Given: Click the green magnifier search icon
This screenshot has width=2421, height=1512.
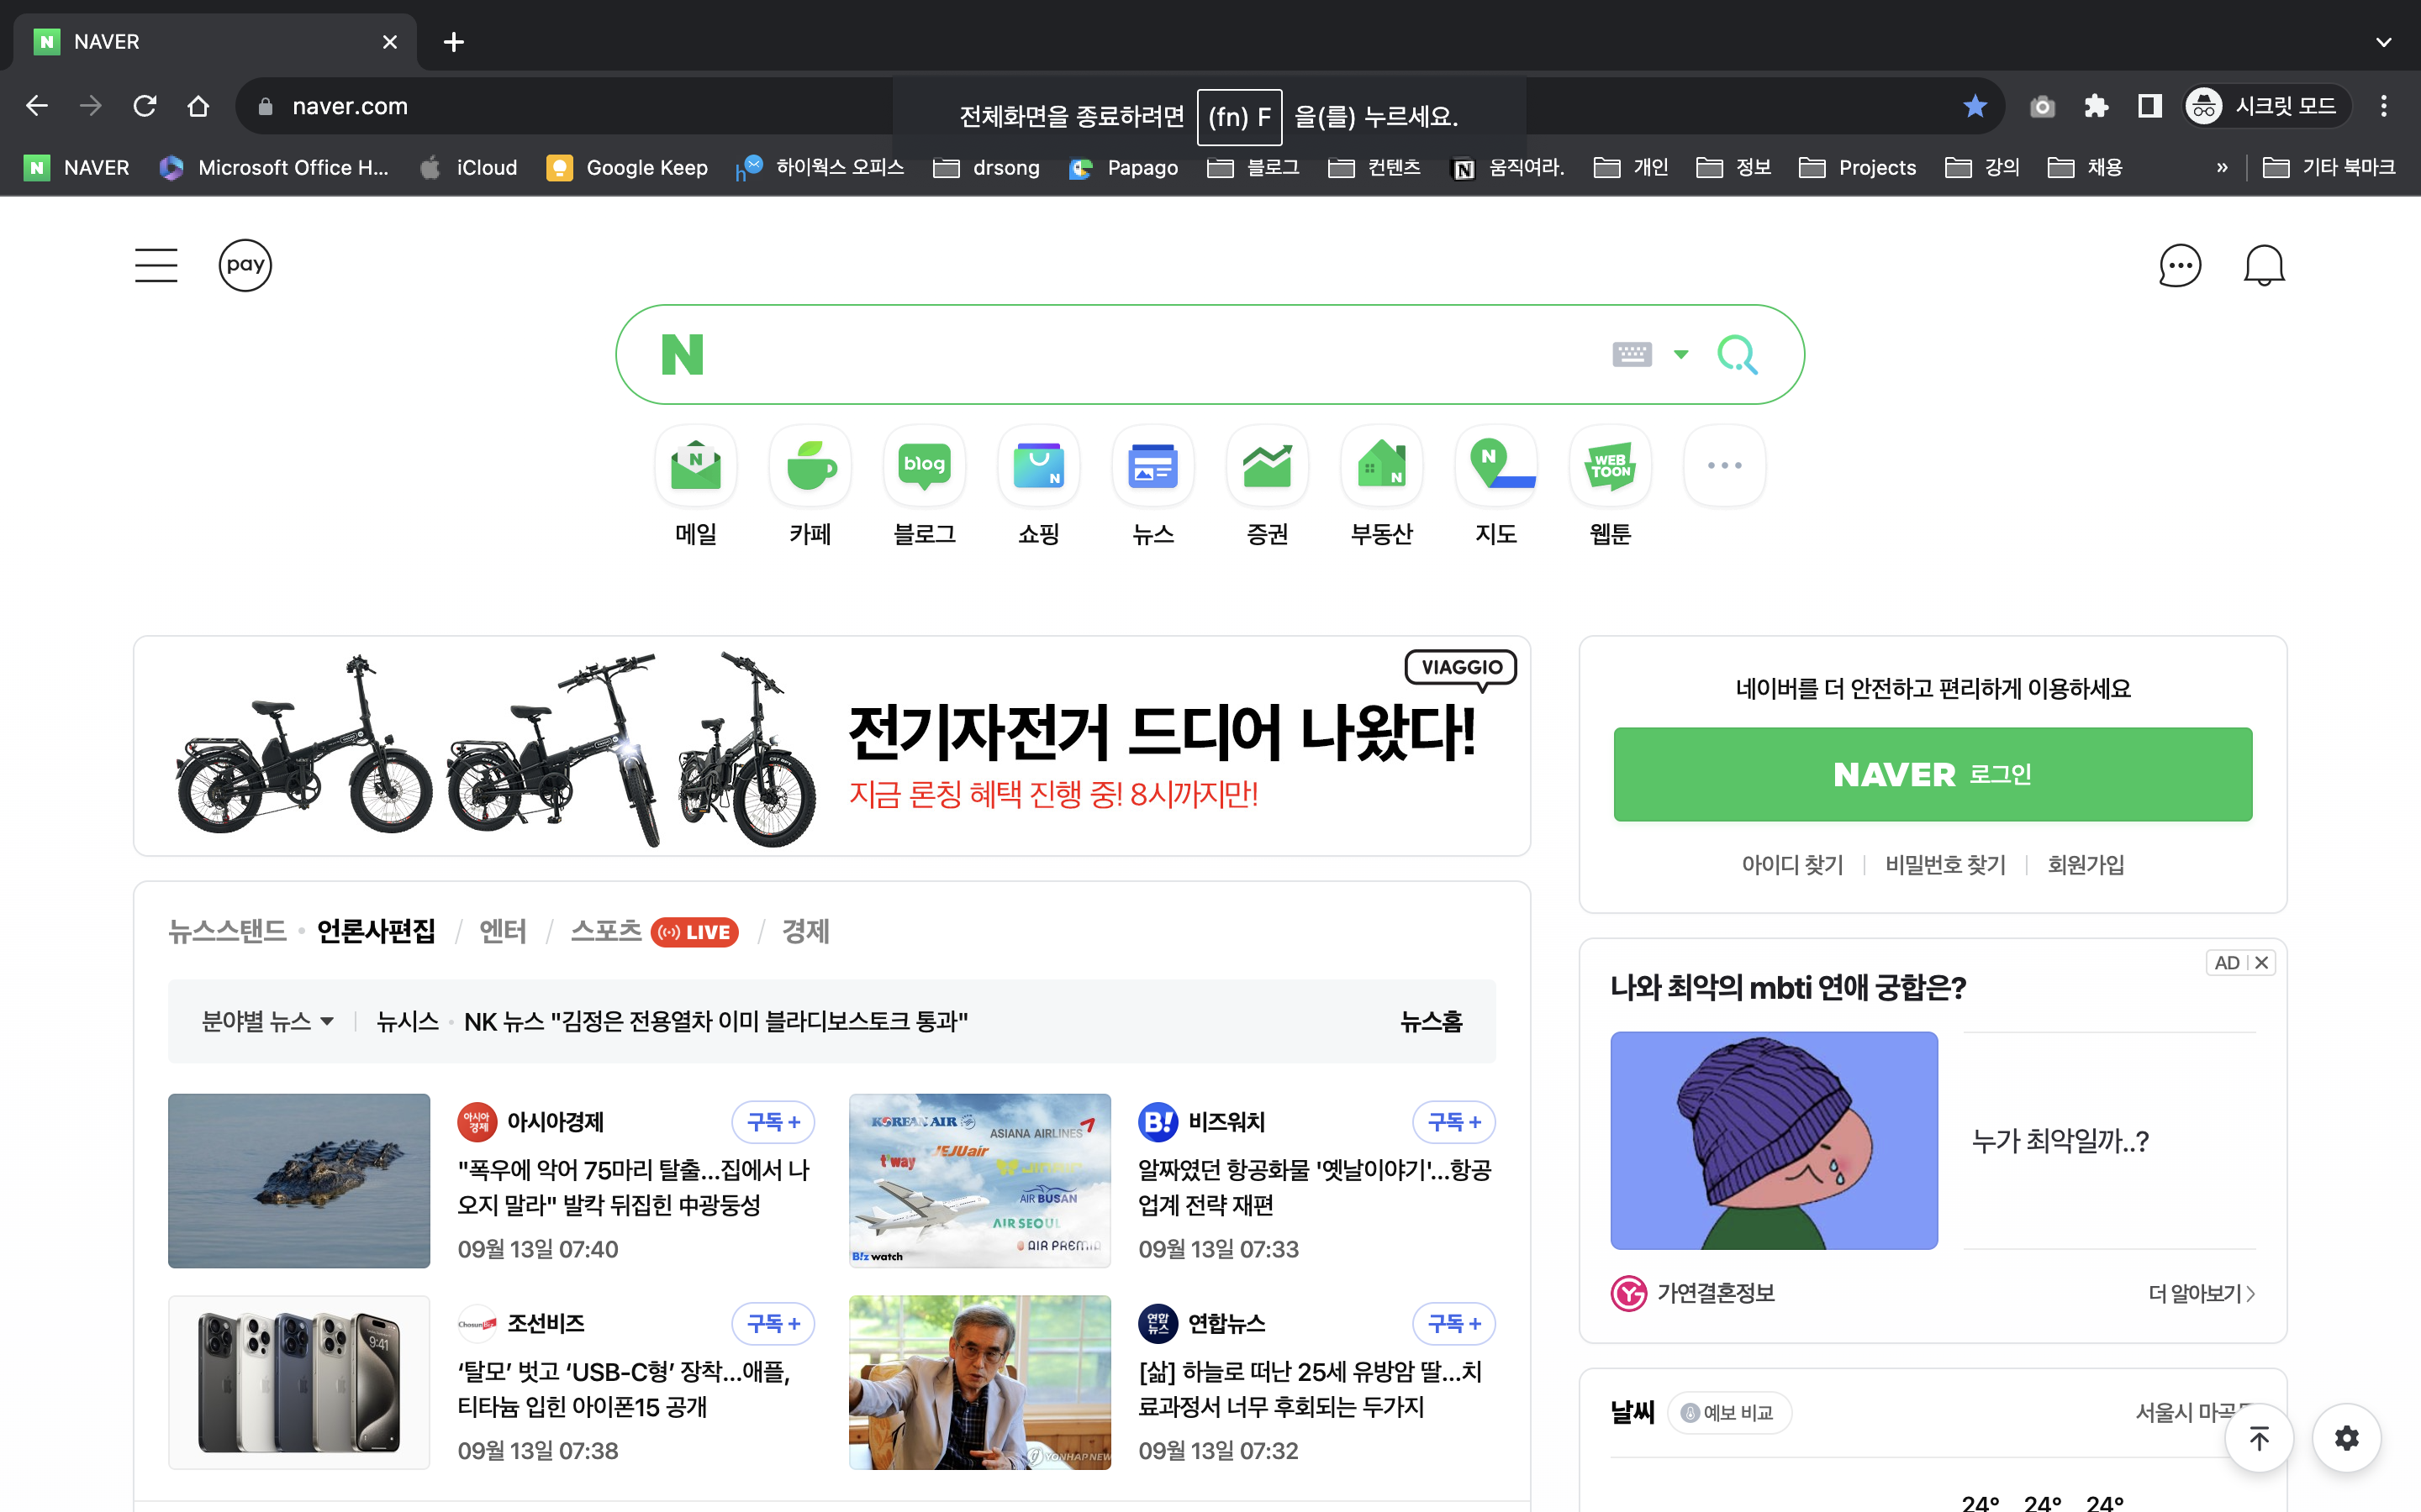Looking at the screenshot, I should (x=1738, y=354).
